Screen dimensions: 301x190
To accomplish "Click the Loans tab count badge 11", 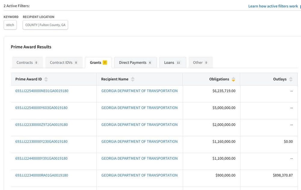I will (x=178, y=62).
